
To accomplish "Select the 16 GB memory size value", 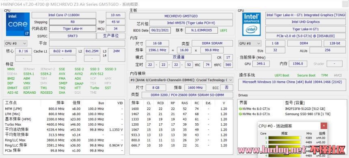I will tap(157, 43).
